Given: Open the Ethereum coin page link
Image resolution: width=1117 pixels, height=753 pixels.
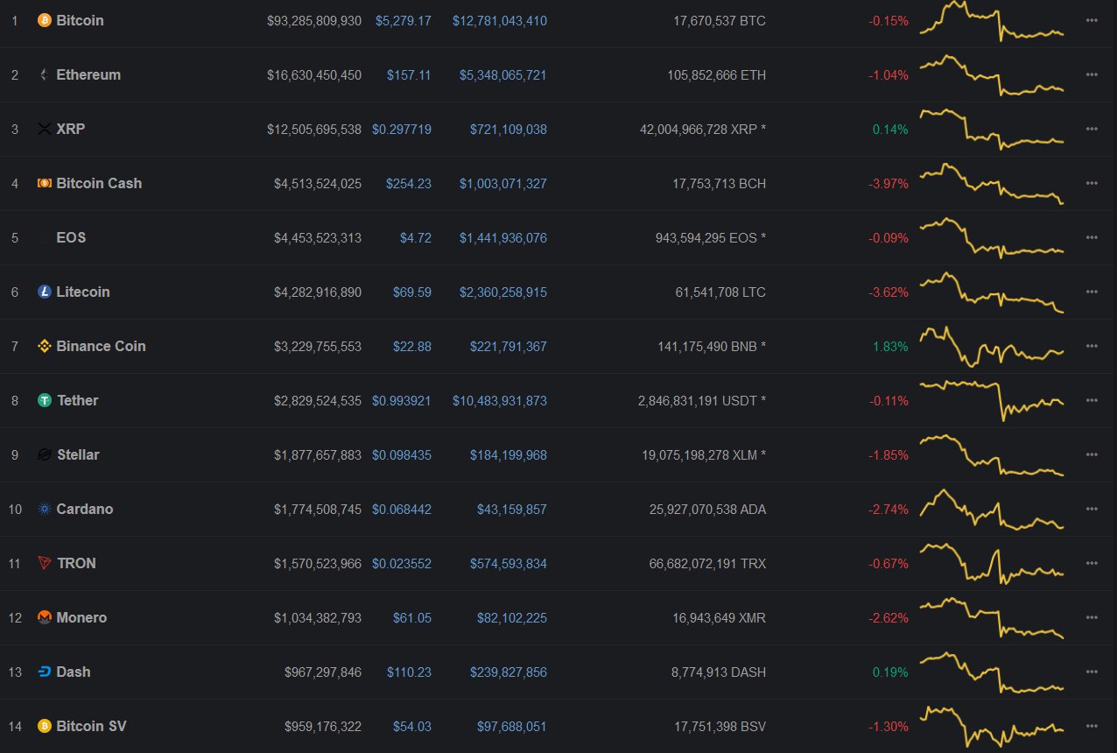Looking at the screenshot, I should [x=88, y=74].
